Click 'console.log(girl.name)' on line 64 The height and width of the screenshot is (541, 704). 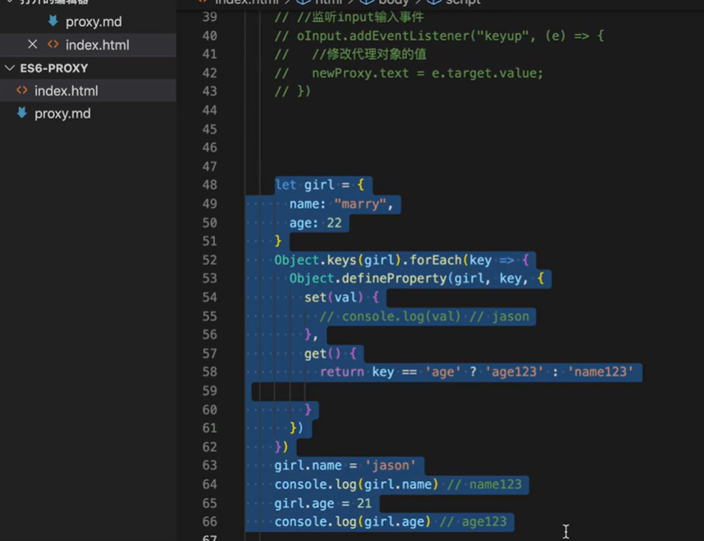coord(356,484)
